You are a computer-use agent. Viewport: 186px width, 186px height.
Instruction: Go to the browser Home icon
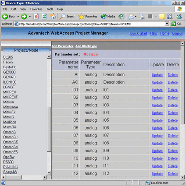tap(53, 17)
